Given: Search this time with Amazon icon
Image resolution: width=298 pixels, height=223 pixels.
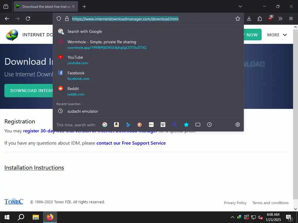Looking at the screenshot, I should [116, 125].
